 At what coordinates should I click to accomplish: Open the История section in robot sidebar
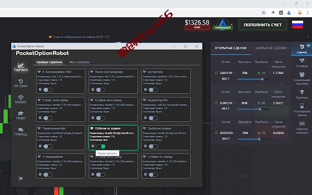(20, 83)
